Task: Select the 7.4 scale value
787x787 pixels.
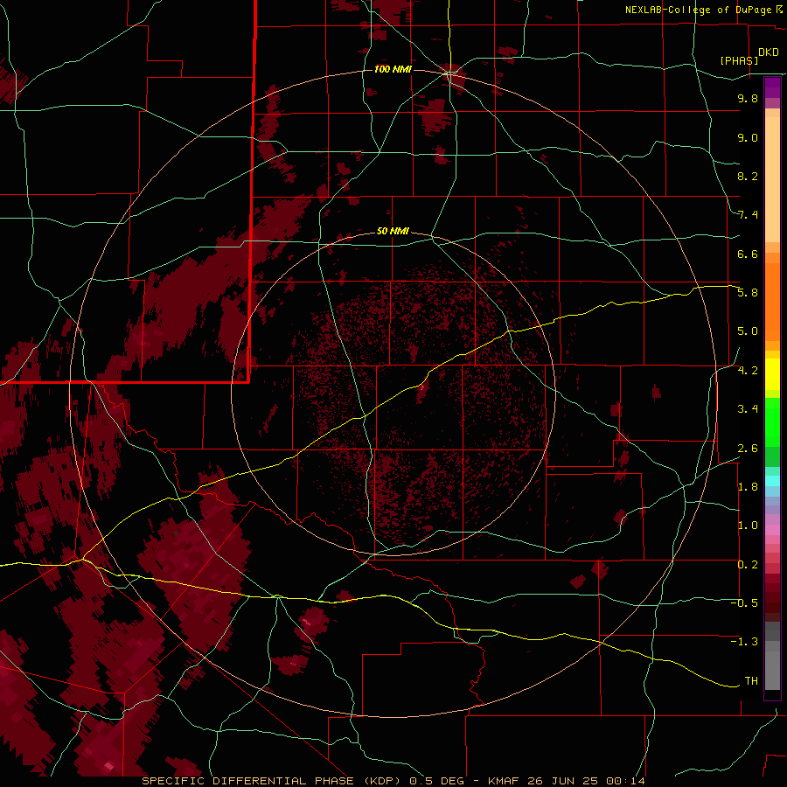Action: click(748, 215)
